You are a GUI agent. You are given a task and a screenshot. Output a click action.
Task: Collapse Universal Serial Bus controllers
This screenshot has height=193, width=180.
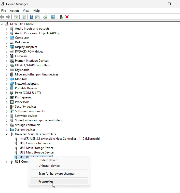tap(7, 134)
